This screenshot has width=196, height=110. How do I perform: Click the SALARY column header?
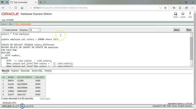[40, 77]
